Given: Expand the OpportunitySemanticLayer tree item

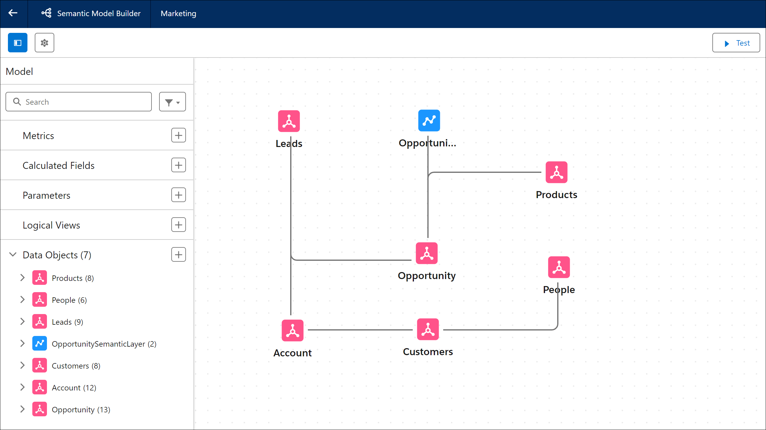Looking at the screenshot, I should (22, 344).
